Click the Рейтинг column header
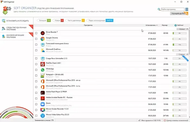Image resolution: width=190 pixels, height=122 pixels. click(180, 25)
